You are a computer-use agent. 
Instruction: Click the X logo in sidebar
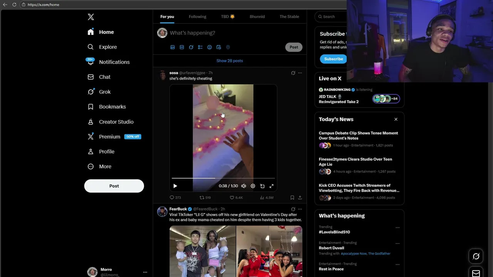click(x=91, y=17)
